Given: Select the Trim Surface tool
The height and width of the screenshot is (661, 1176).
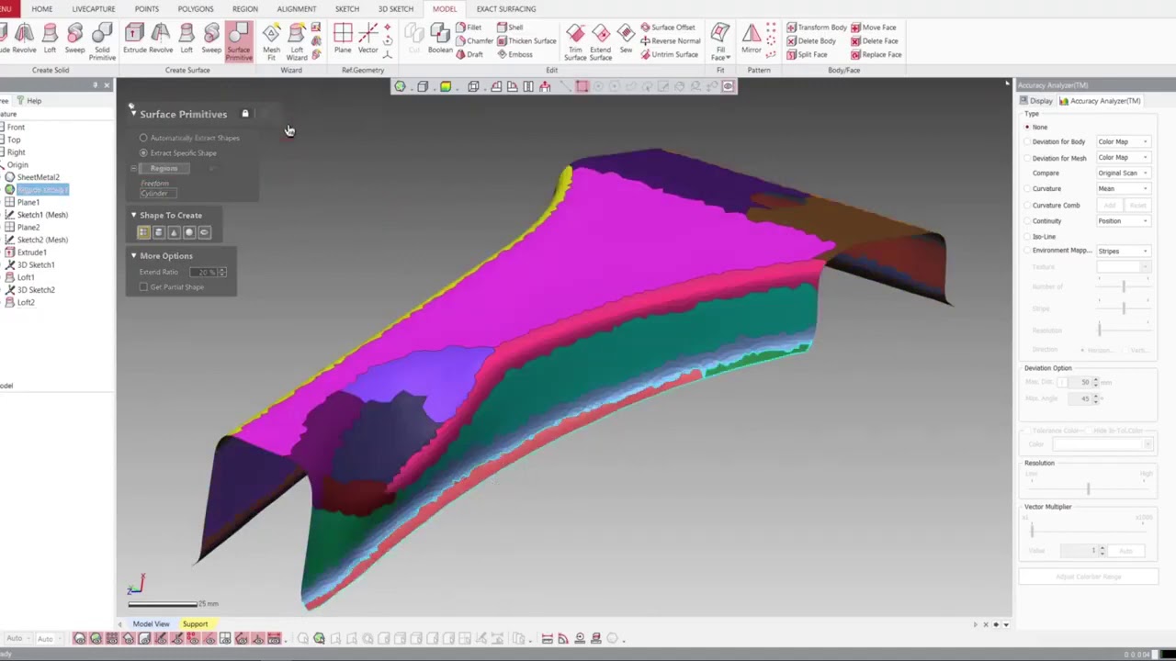Looking at the screenshot, I should pos(575,42).
